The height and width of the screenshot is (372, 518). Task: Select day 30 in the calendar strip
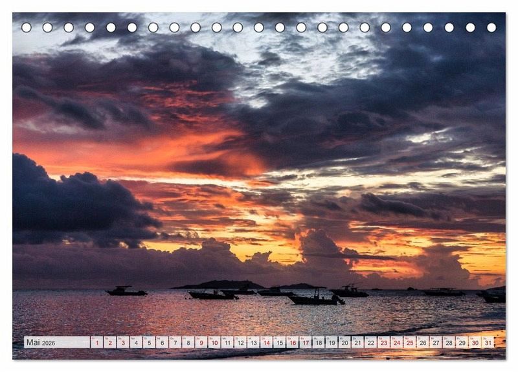click(475, 343)
